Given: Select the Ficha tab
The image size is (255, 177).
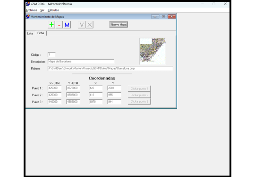Looking at the screenshot, I should (x=41, y=33).
